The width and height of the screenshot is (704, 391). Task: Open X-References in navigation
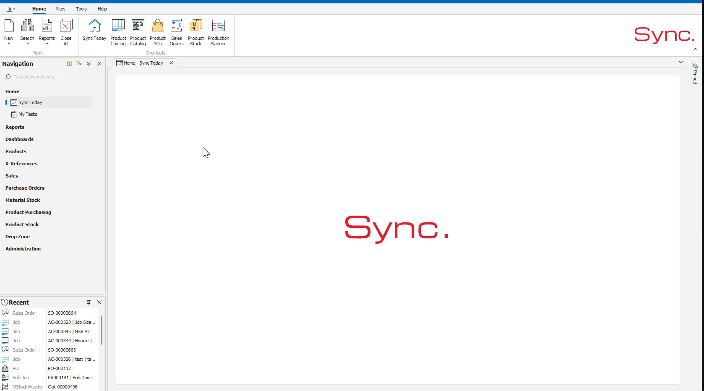point(21,164)
